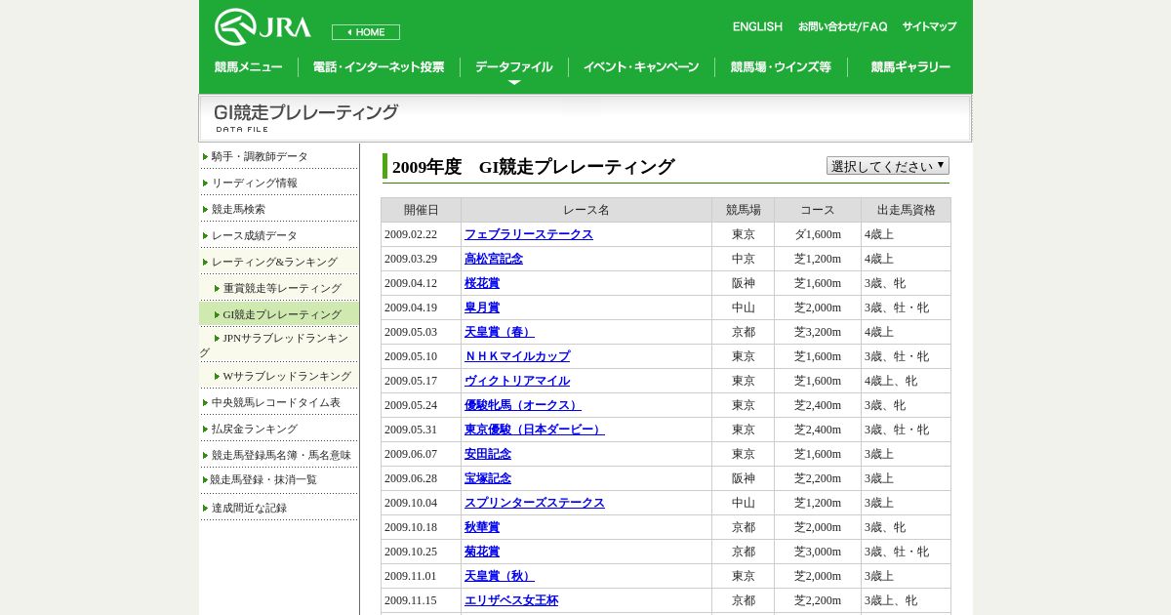1171x615 pixels.
Task: Open 達成間近な記録 sidebar item
Action: [x=249, y=508]
